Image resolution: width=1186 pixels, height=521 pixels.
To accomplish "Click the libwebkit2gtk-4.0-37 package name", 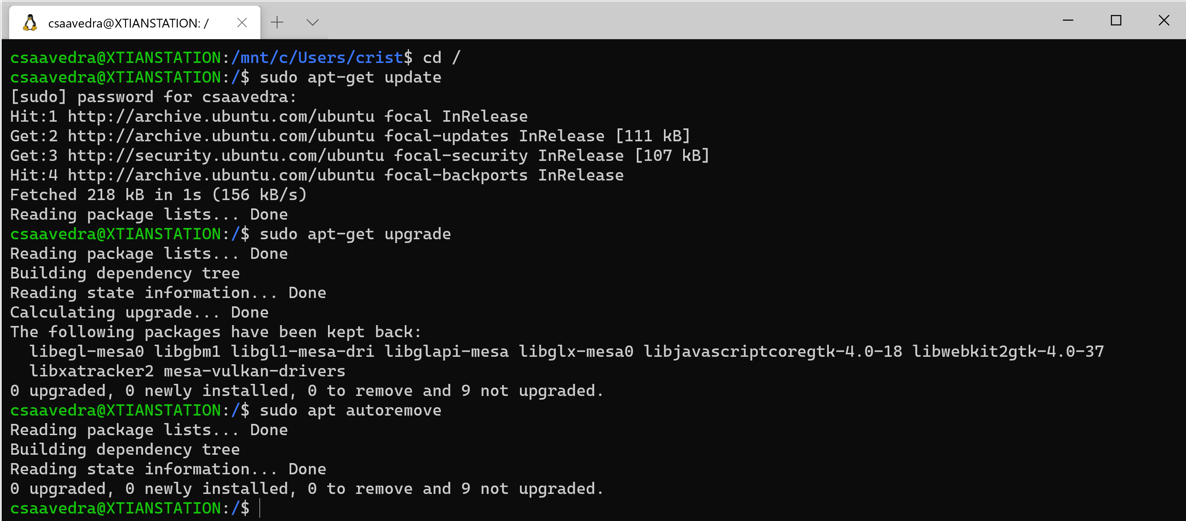I will pyautogui.click(x=1008, y=352).
